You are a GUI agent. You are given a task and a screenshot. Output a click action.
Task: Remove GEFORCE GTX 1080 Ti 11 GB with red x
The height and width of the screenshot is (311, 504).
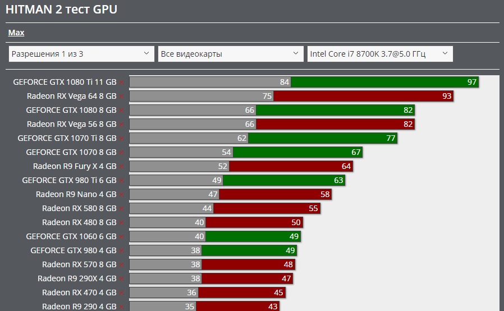(x=121, y=83)
